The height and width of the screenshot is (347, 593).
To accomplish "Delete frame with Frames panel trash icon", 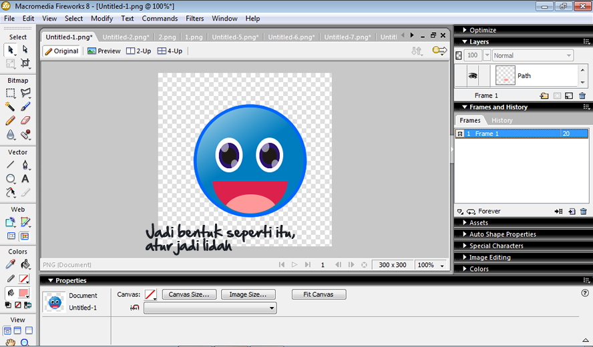I will click(584, 212).
